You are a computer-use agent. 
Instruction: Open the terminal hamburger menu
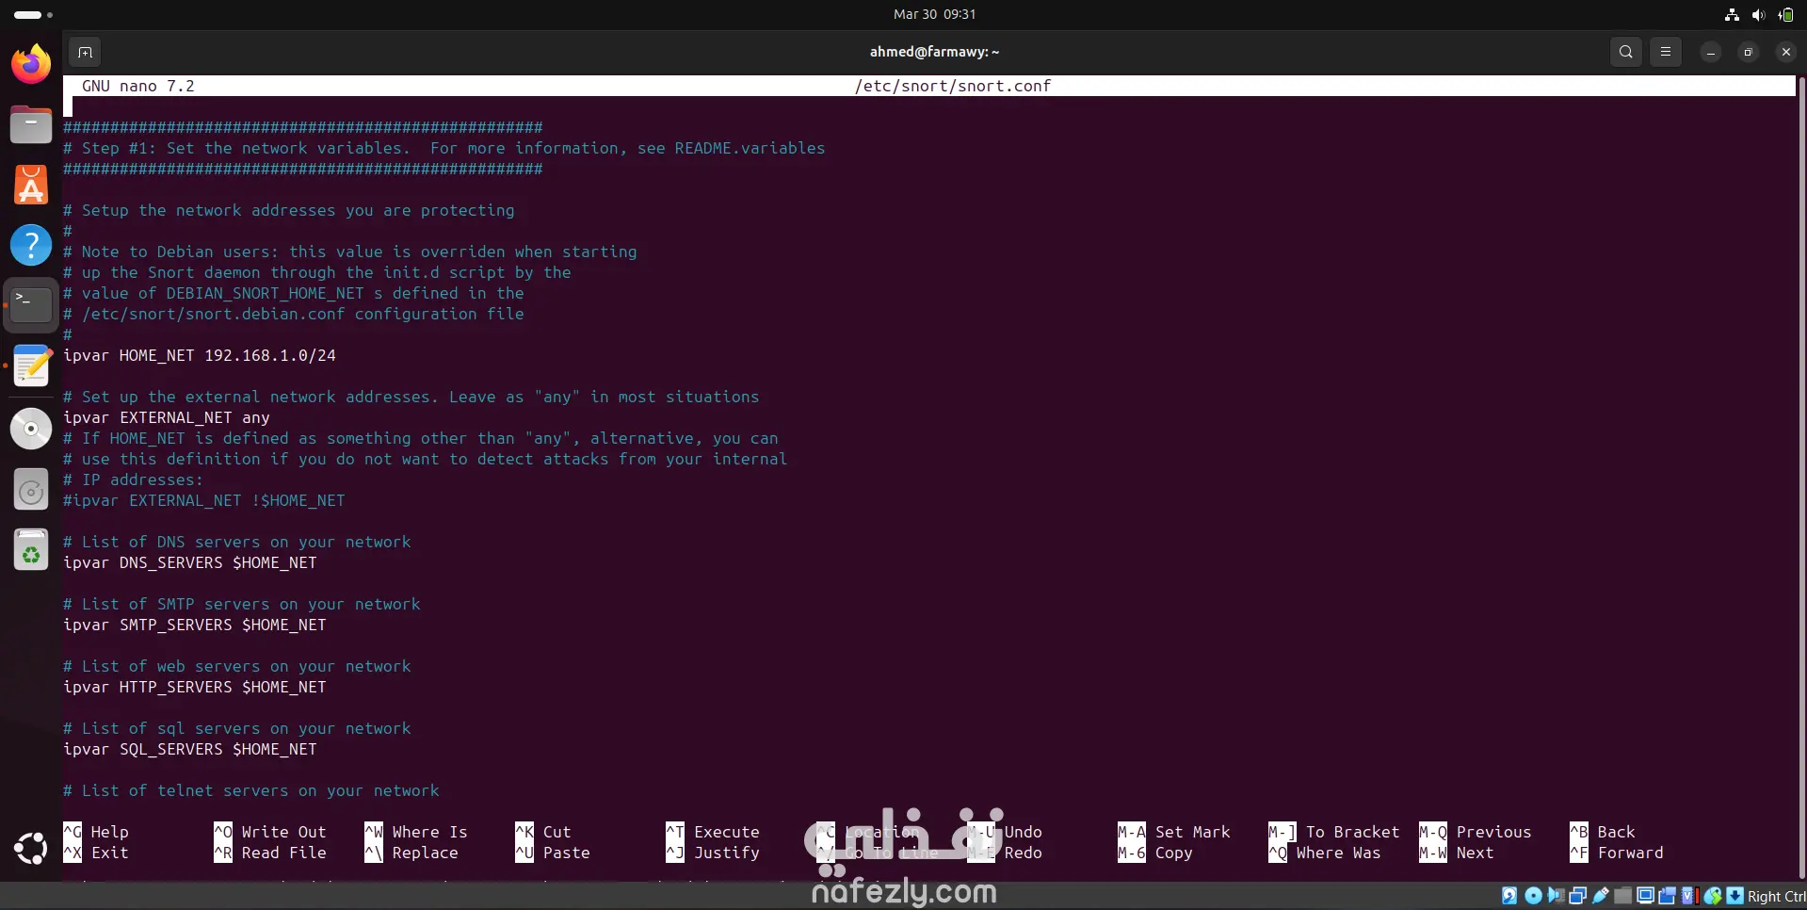pyautogui.click(x=1666, y=52)
